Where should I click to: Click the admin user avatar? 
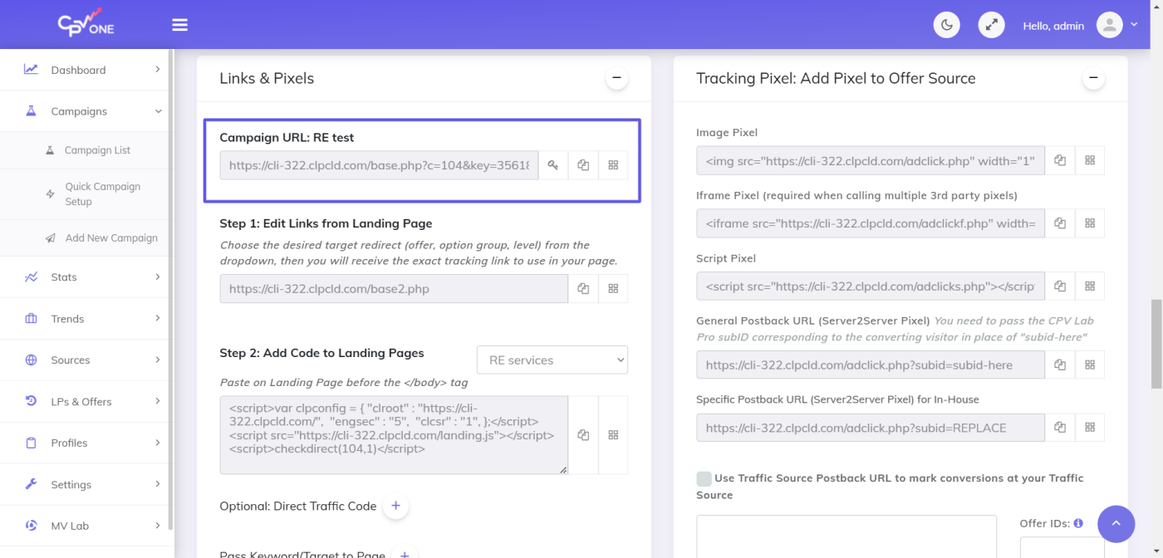coord(1110,25)
